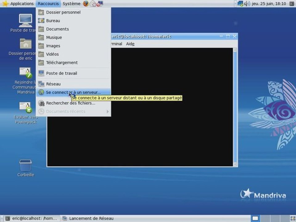Image resolution: width=296 pixels, height=222 pixels.
Task: Click the eric@localhost taskbar button
Action: [x=32, y=218]
